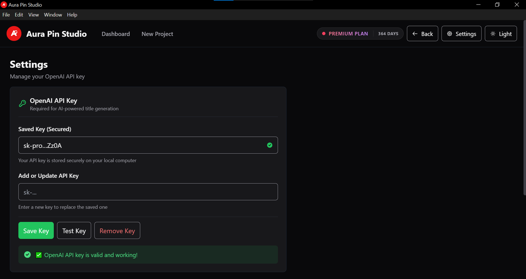Click the Remove Key button
Screen dimensions: 526x279
tap(117, 231)
